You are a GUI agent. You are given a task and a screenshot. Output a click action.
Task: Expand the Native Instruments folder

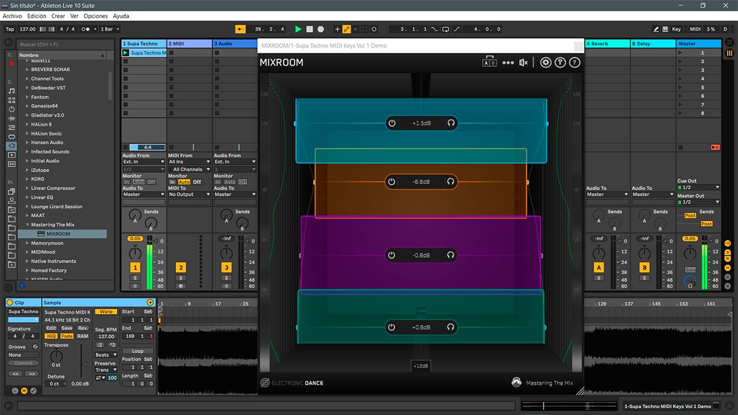click(27, 261)
